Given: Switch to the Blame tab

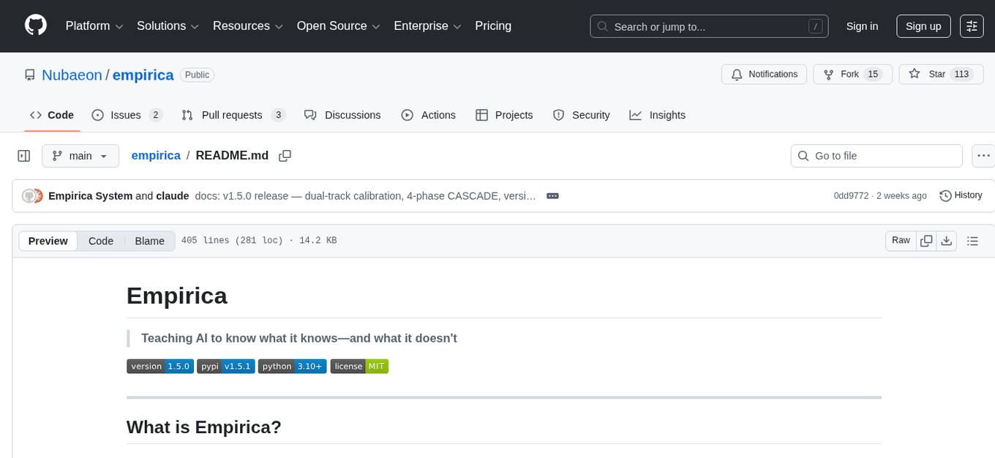Looking at the screenshot, I should pos(149,241).
